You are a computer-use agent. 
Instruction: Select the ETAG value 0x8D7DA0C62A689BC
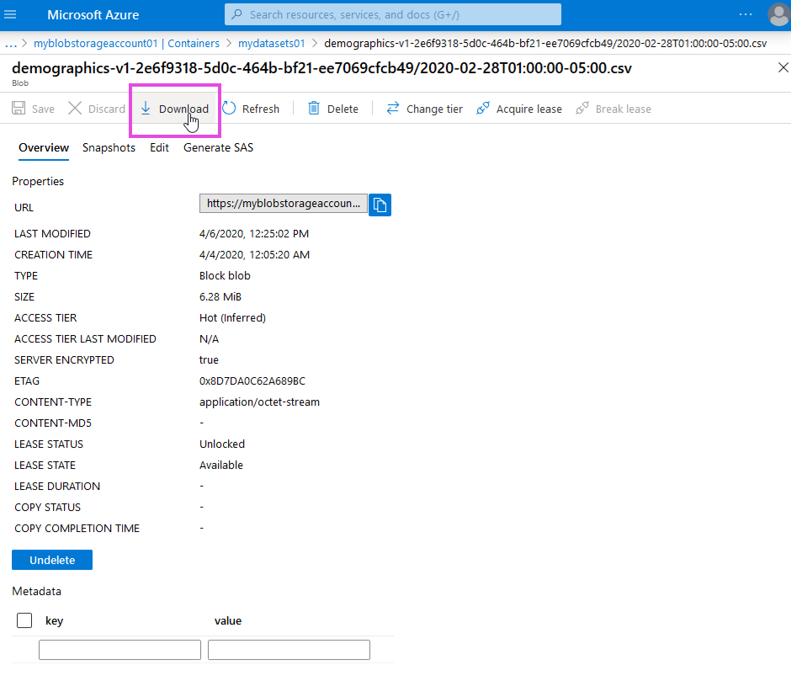(x=252, y=381)
